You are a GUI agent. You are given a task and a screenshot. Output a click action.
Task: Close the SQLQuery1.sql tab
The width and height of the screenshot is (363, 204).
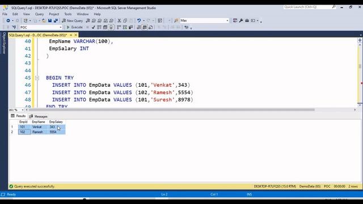(x=75, y=35)
